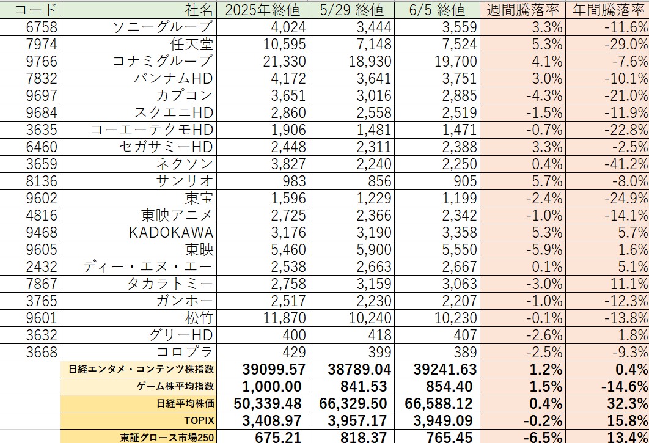Select code cell 3668
Screen dimensions: 649x443
(x=30, y=353)
